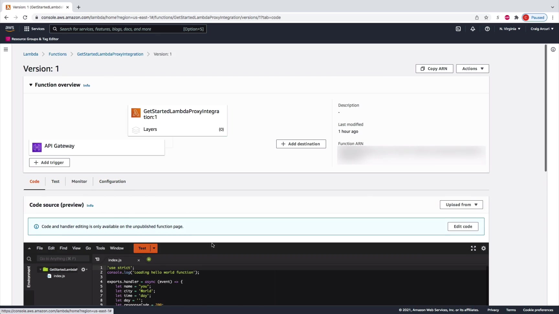Open the browser extensions puzzle icon
559x314 pixels.
tap(516, 17)
